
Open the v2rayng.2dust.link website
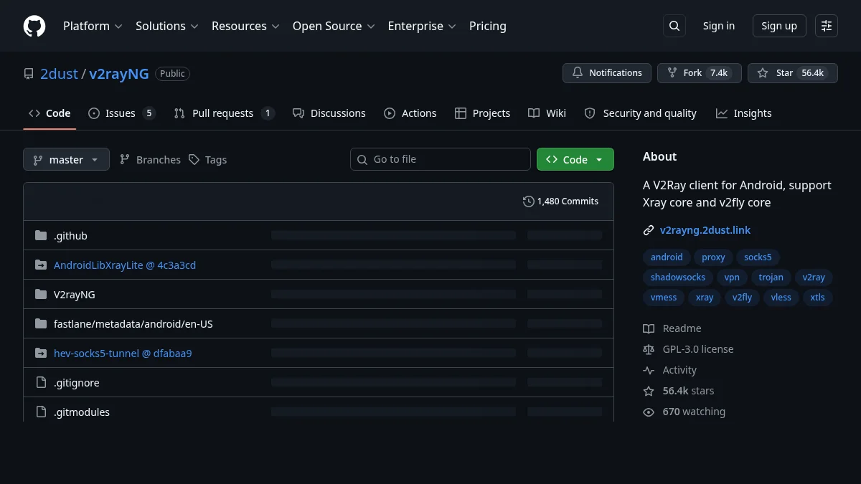click(x=705, y=231)
